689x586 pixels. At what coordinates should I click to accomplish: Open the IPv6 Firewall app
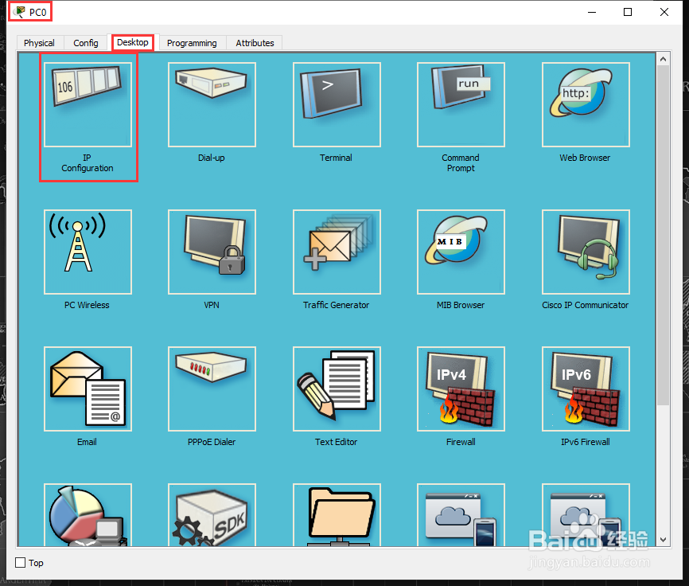pos(586,389)
